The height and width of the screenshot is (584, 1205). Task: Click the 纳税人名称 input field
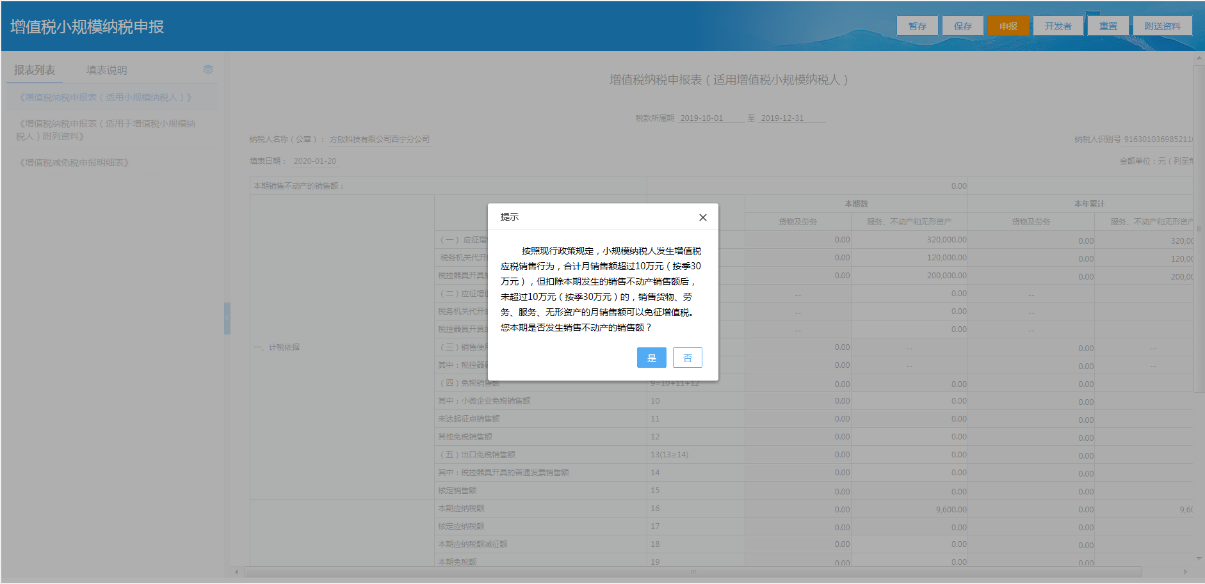pos(379,139)
